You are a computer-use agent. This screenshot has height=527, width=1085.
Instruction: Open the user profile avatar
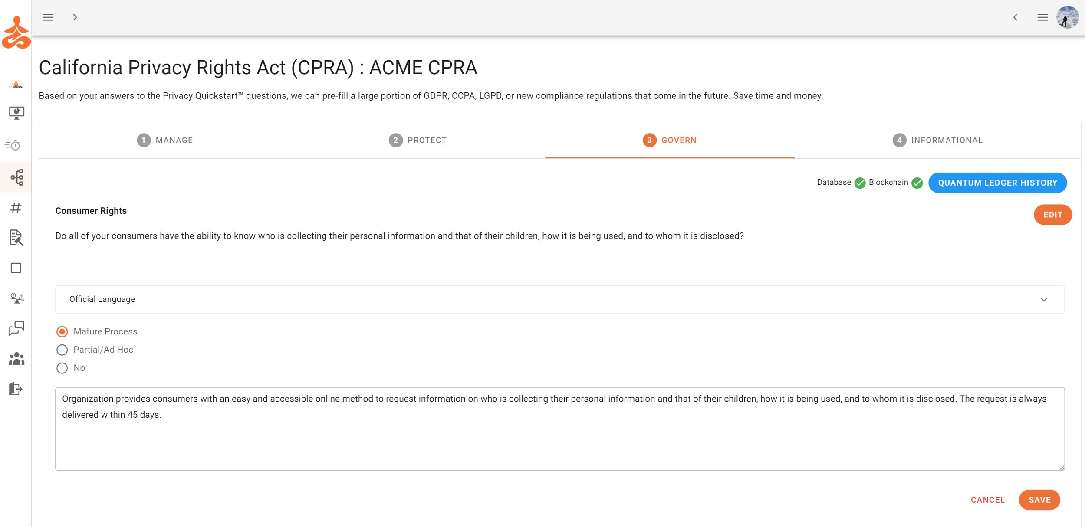pyautogui.click(x=1067, y=17)
